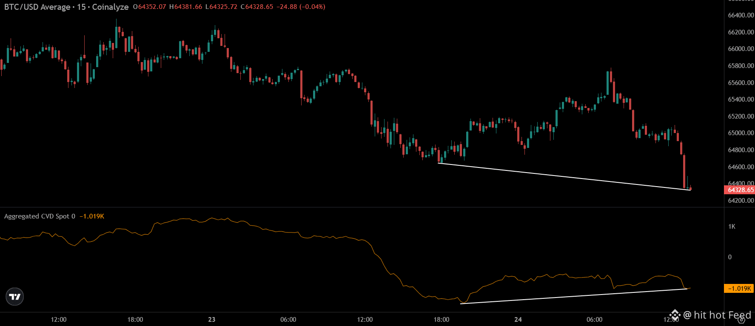755x326 pixels.
Task: Click the high value H64381.66
Action: click(x=185, y=7)
